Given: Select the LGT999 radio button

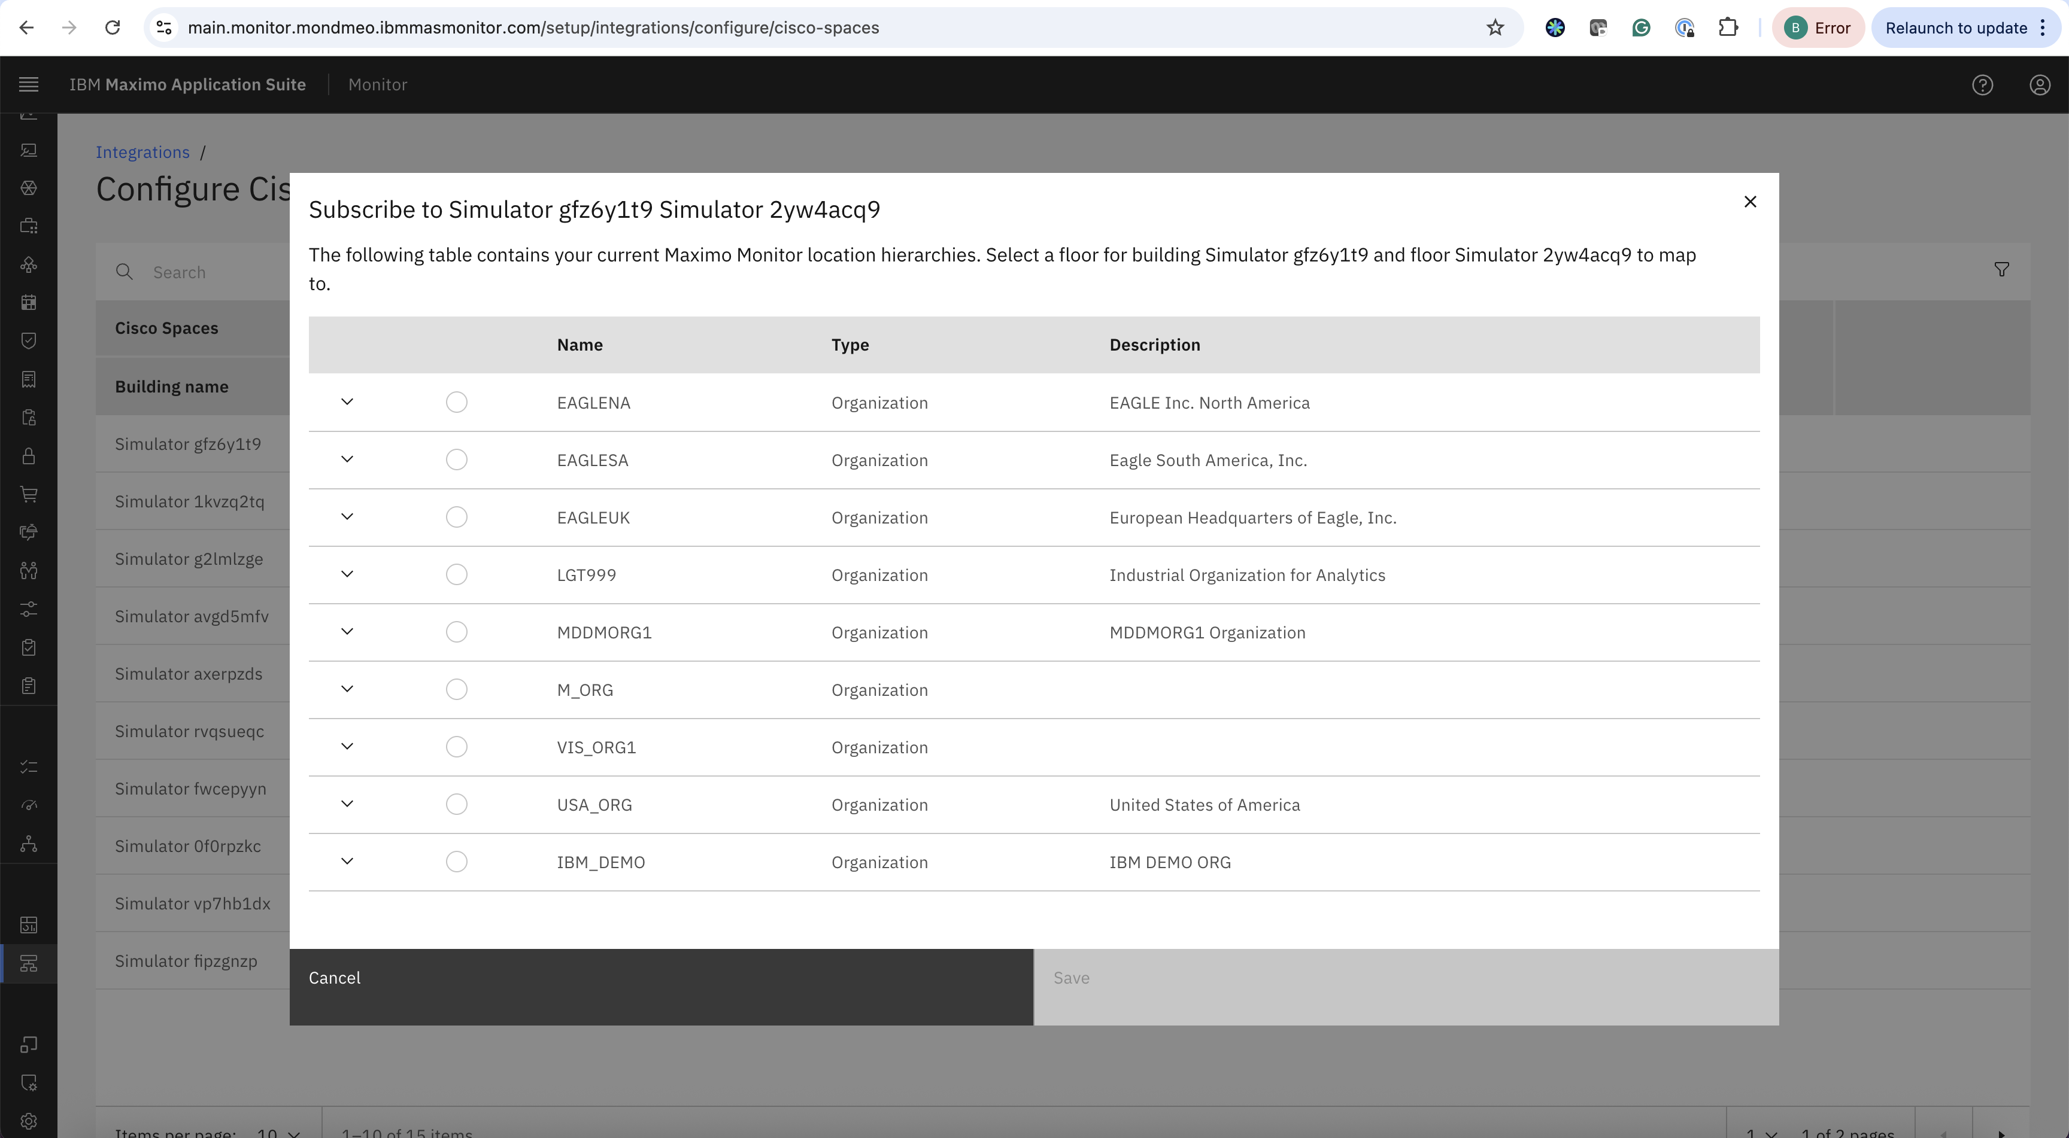Looking at the screenshot, I should (x=456, y=574).
